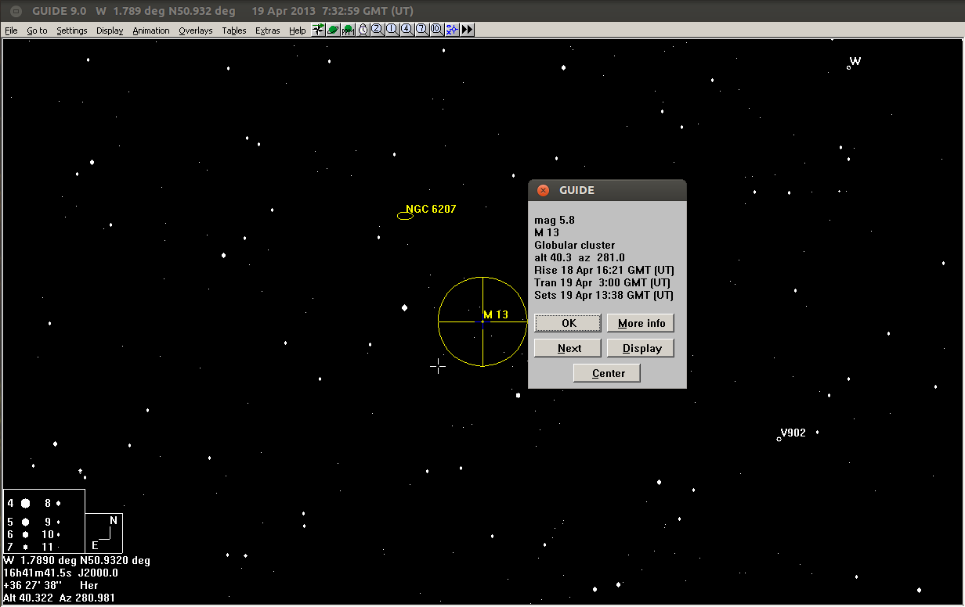Image resolution: width=965 pixels, height=607 pixels.
Task: Select zoom level 7 magnifier icon
Action: point(422,30)
